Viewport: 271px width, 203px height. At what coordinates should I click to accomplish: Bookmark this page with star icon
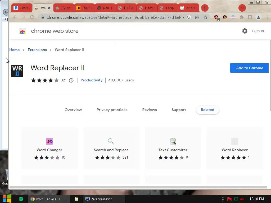pyautogui.click(x=205, y=17)
